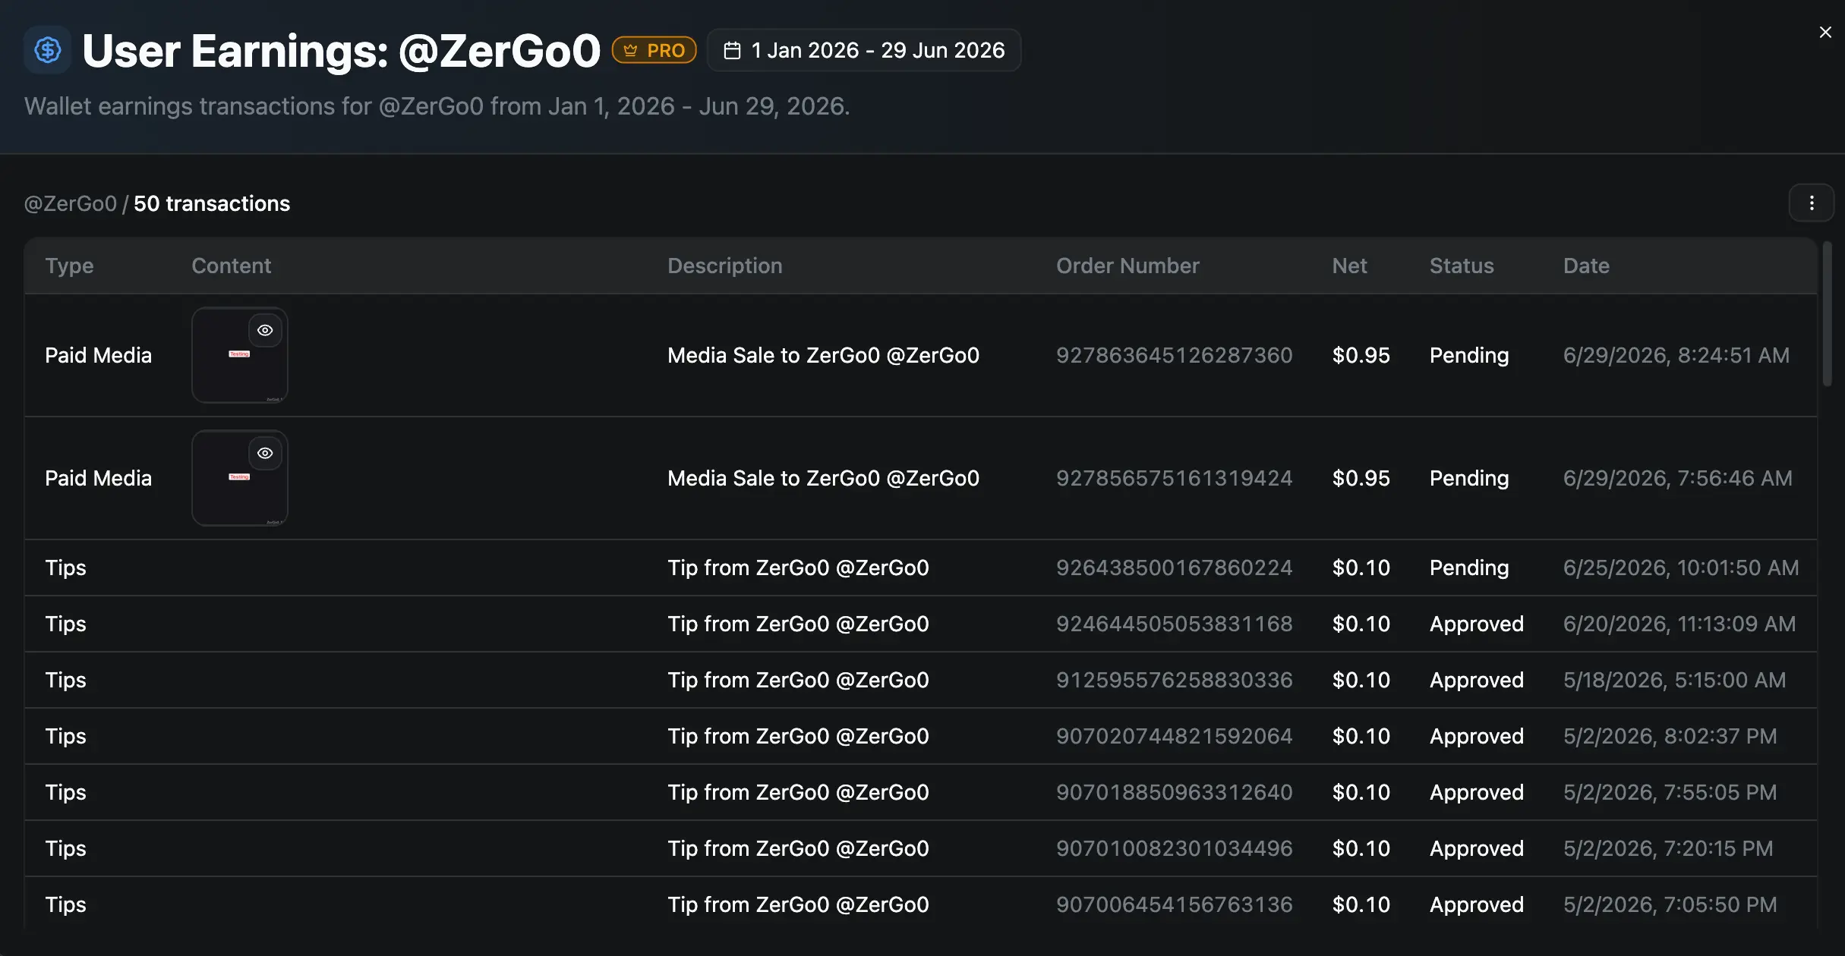Click date 6/29/2026, 8:24:51 AM

click(1676, 355)
